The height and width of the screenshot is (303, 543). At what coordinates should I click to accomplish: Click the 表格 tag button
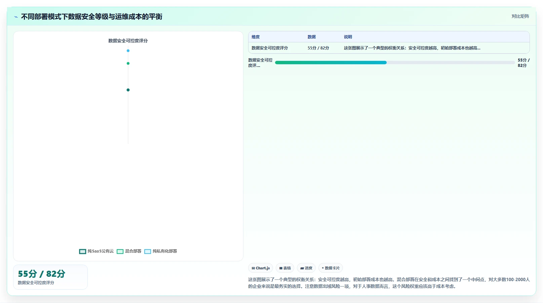tap(285, 268)
